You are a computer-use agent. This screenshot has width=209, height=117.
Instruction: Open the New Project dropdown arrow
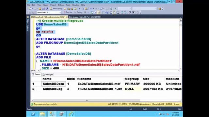pos(32,9)
